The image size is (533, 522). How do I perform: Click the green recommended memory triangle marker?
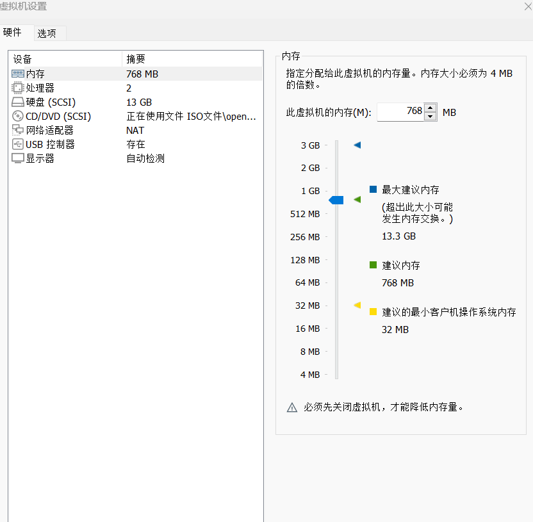pyautogui.click(x=357, y=200)
